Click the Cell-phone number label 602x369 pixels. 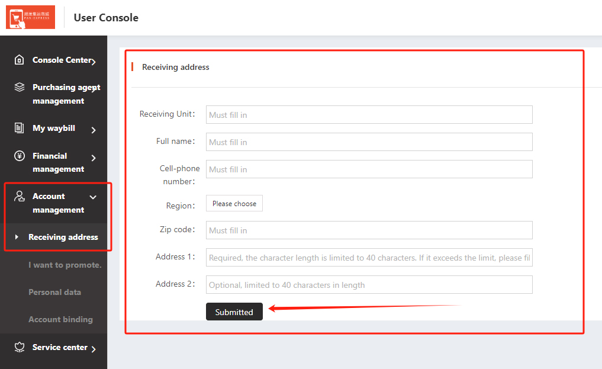(x=179, y=175)
